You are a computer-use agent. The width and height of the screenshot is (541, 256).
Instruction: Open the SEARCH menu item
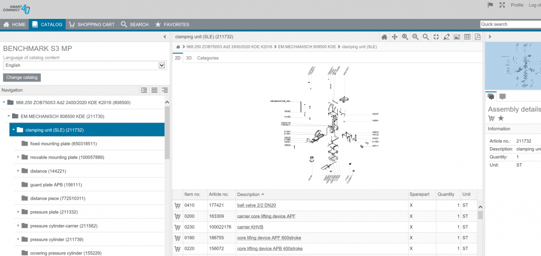134,25
